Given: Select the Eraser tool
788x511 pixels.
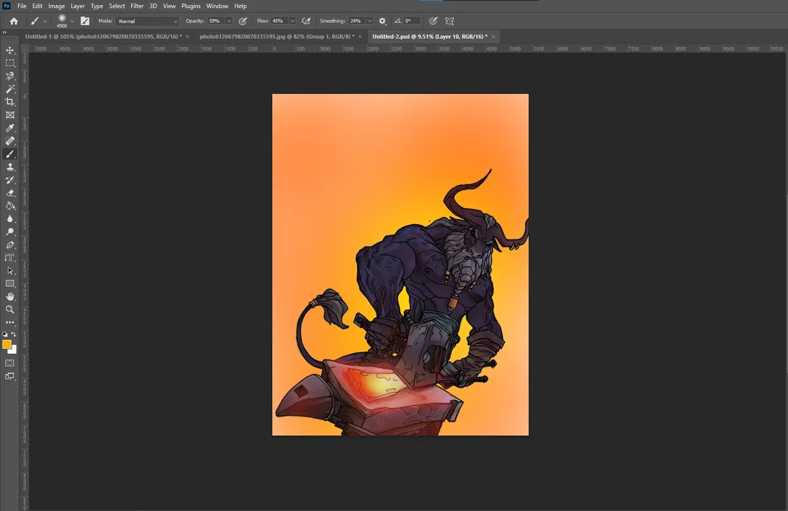Looking at the screenshot, I should click(x=10, y=193).
